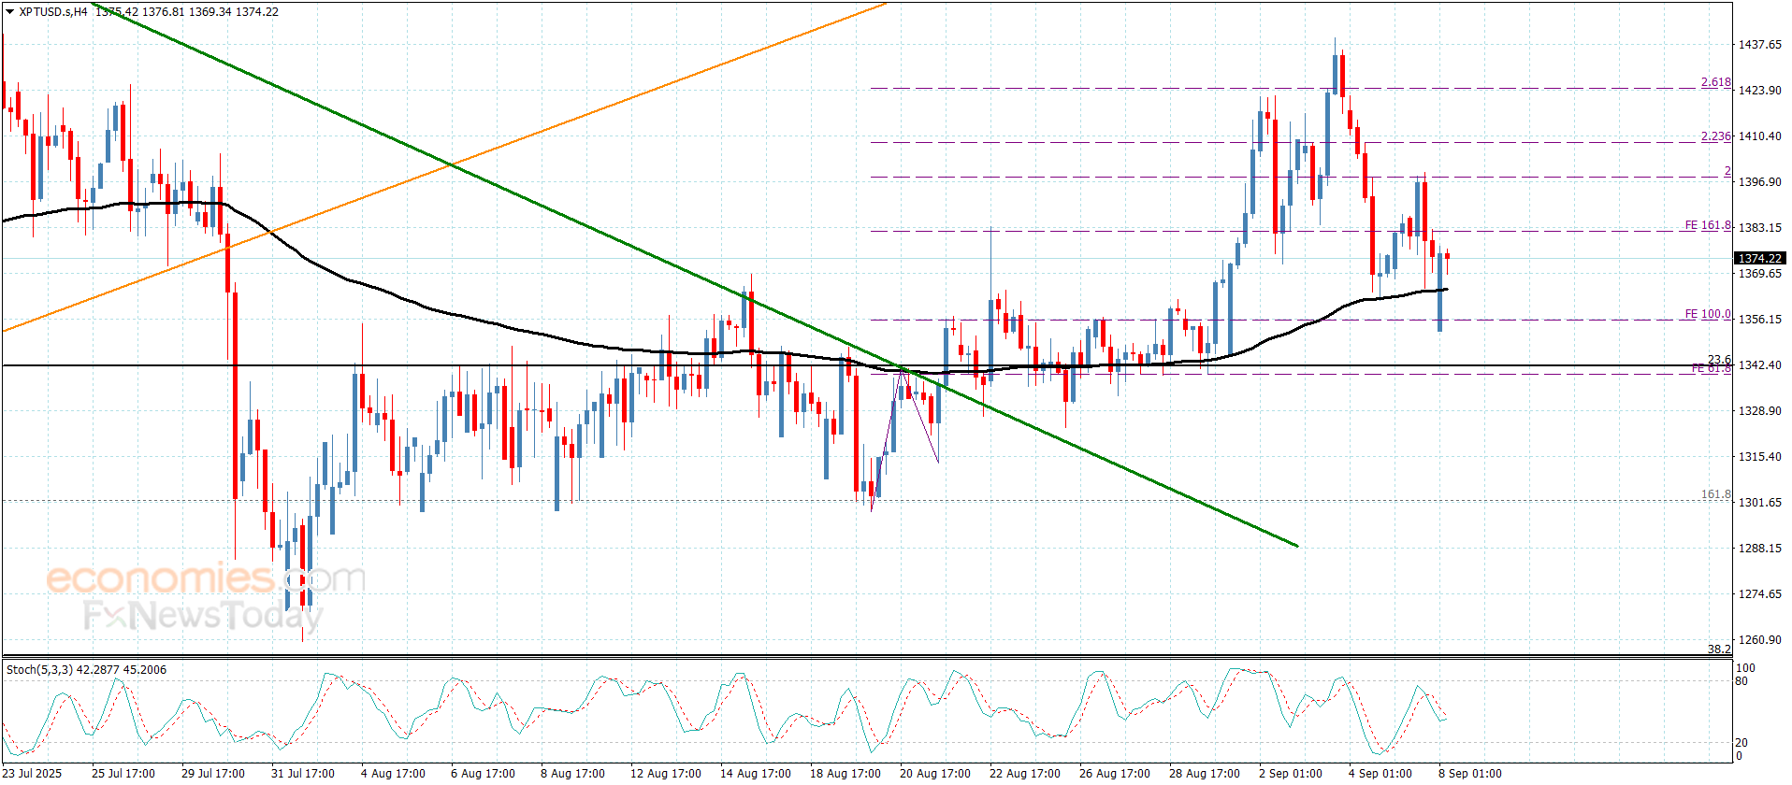Click the 6 Aug 17:00 time label
This screenshot has height=785, width=1792.
tap(483, 774)
